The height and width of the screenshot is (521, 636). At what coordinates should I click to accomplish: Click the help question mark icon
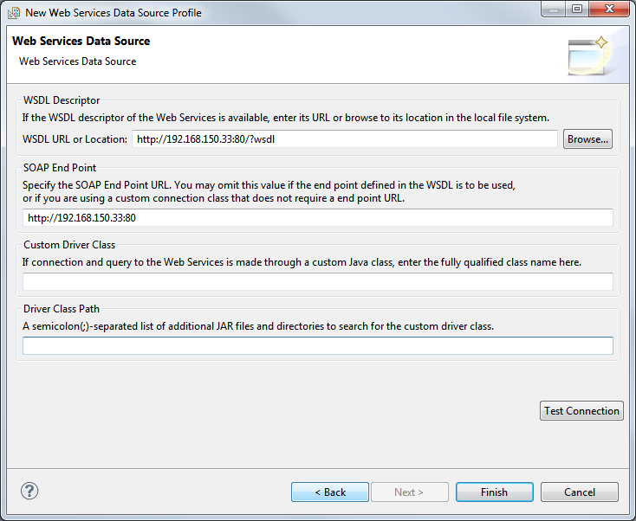pyautogui.click(x=29, y=491)
